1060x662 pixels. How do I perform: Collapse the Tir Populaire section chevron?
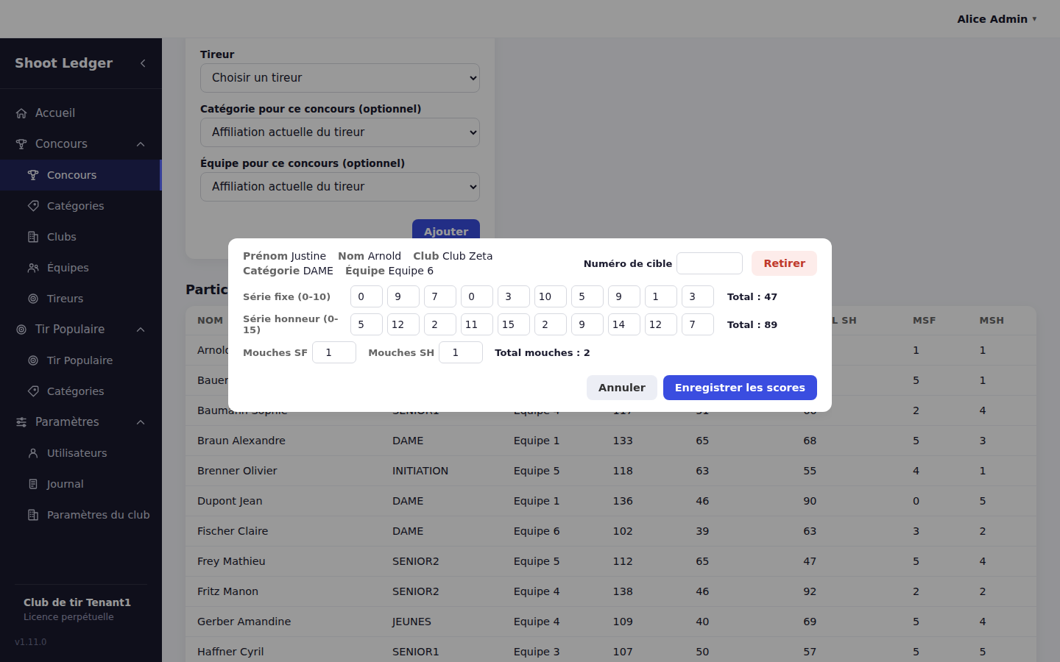tap(141, 330)
